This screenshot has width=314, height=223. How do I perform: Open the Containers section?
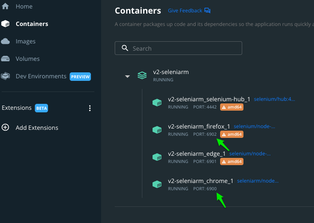point(32,24)
